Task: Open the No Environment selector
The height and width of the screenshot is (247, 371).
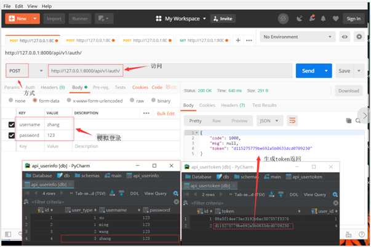Action: (x=298, y=37)
